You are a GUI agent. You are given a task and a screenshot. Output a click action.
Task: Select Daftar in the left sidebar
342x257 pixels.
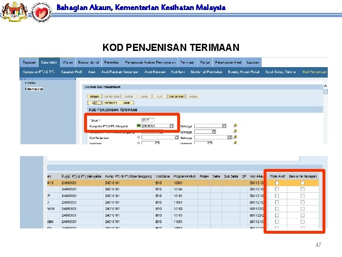[32, 83]
